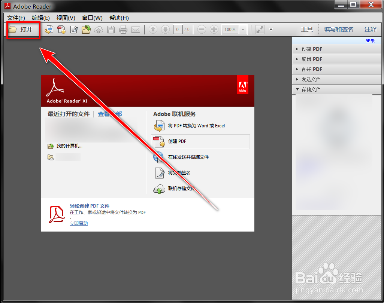Click the email envelope toolbar icon
Viewport: 384px width, 303px height.
pyautogui.click(x=136, y=30)
